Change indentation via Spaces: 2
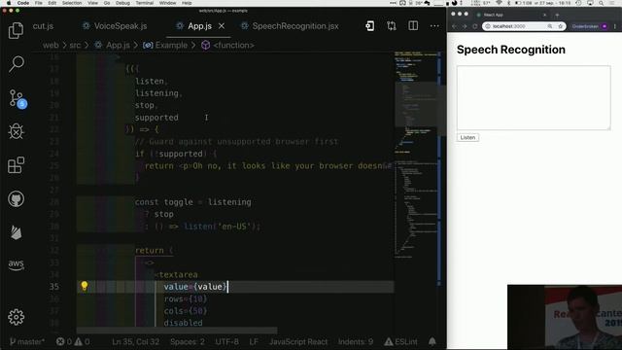Image resolution: width=622 pixels, height=350 pixels. coord(188,341)
